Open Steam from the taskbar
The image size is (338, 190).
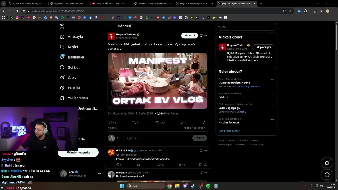pyautogui.click(x=193, y=186)
